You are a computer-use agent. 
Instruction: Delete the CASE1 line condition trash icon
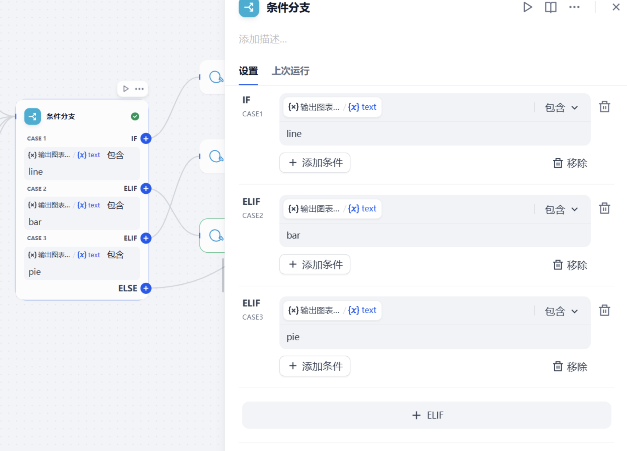pos(604,107)
